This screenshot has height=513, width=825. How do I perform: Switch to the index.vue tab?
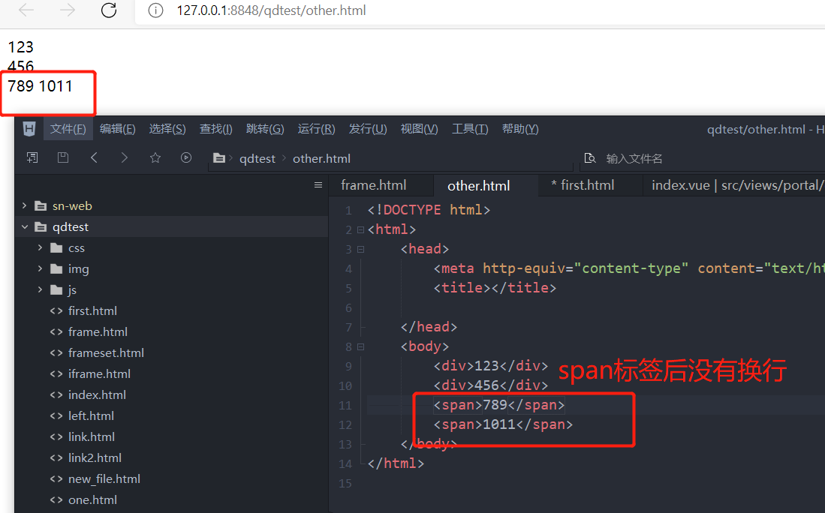(x=733, y=185)
